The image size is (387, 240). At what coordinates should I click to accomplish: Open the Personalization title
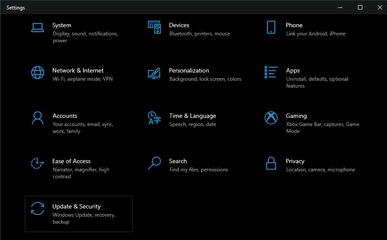point(189,70)
